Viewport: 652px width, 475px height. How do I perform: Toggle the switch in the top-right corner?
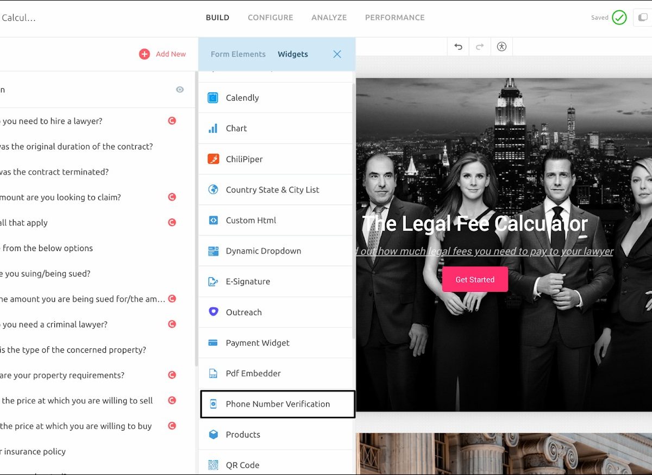643,17
